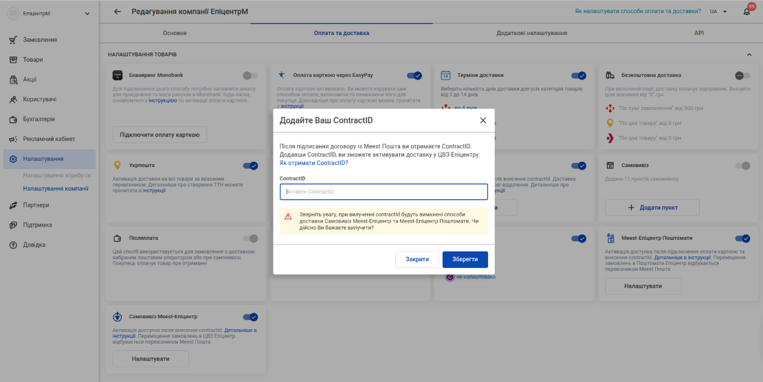Click the Замовлення cart icon in sidebar
The height and width of the screenshot is (382, 763).
coord(13,40)
